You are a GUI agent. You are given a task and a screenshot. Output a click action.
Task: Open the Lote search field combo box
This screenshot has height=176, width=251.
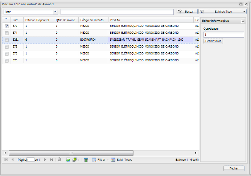(55, 12)
